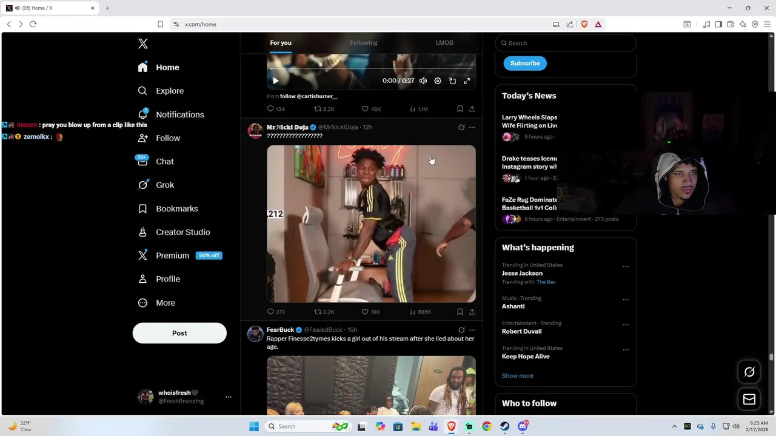Open the Follow section

tap(159, 138)
